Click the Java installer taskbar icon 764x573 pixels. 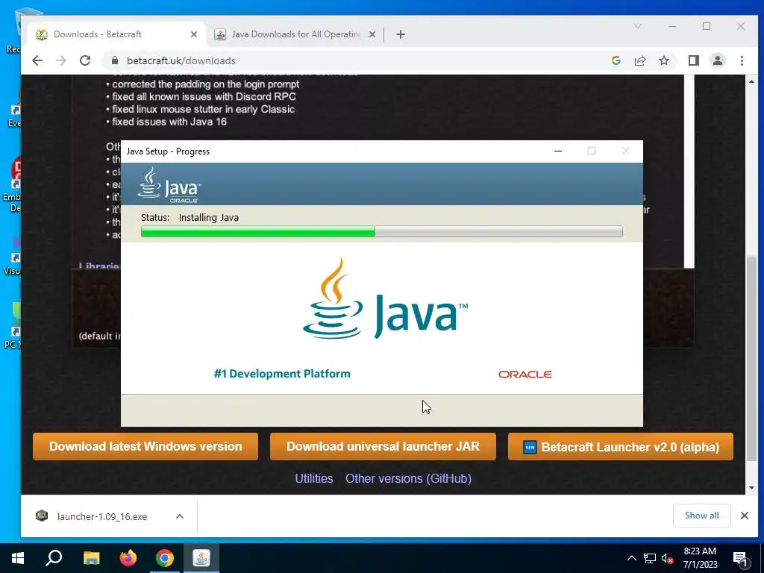[x=201, y=558]
